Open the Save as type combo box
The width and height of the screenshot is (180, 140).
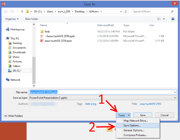coord(103,98)
